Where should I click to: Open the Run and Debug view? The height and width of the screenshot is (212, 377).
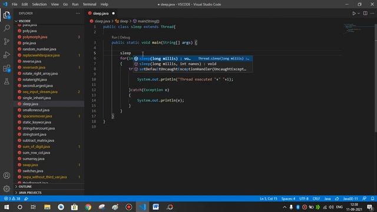pos(6,55)
